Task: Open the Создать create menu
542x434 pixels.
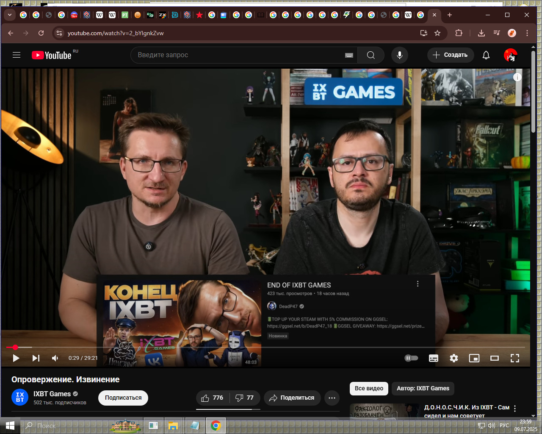Action: click(451, 55)
